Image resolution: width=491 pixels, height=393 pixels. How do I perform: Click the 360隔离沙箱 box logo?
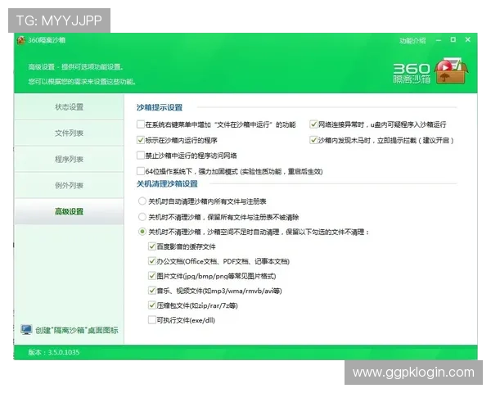[451, 70]
